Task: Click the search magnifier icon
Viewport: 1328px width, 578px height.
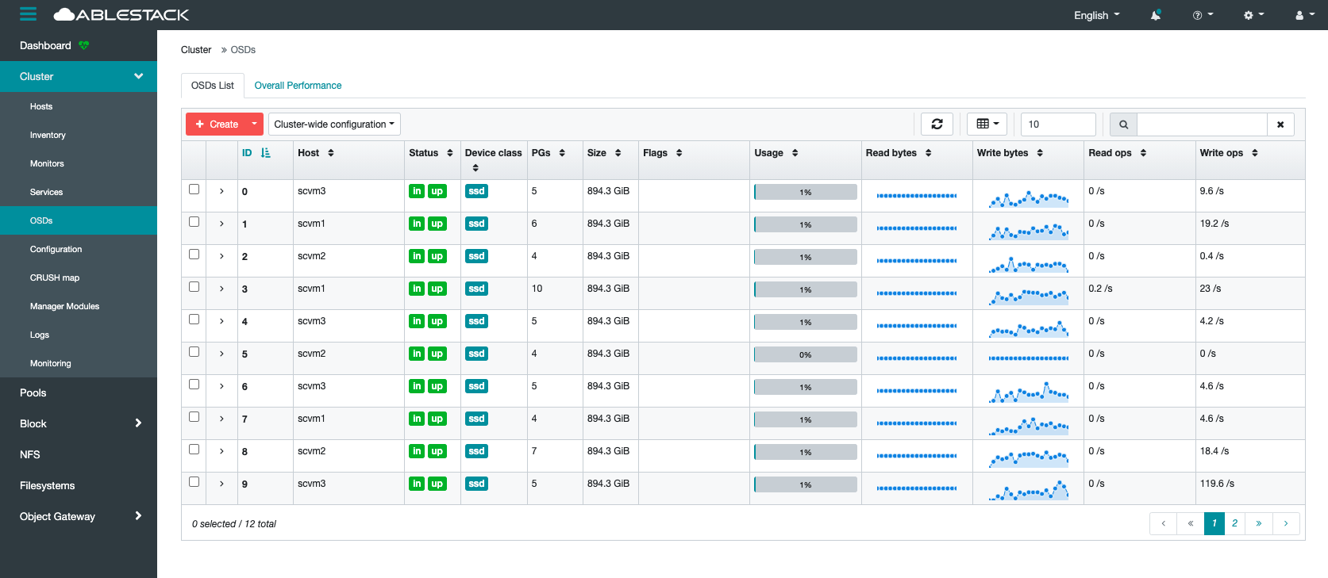Action: click(x=1123, y=124)
